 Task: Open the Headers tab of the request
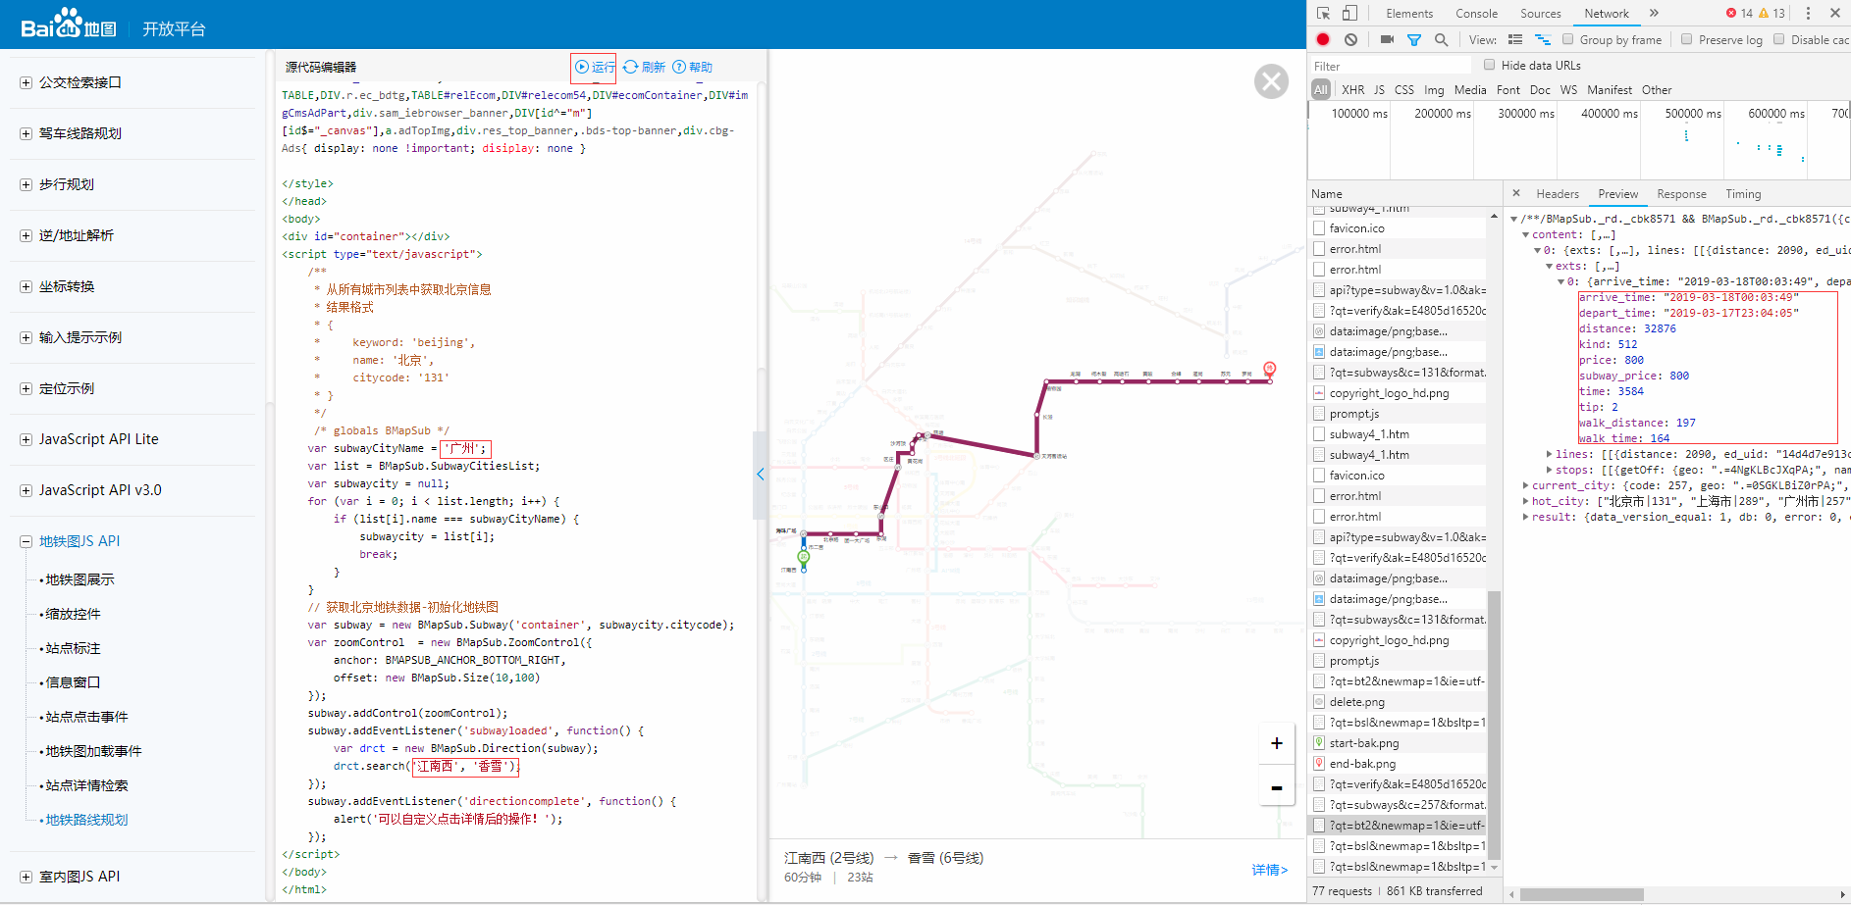(x=1558, y=194)
